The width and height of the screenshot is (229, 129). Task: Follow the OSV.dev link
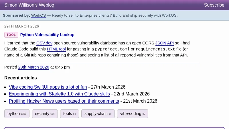click(x=44, y=43)
